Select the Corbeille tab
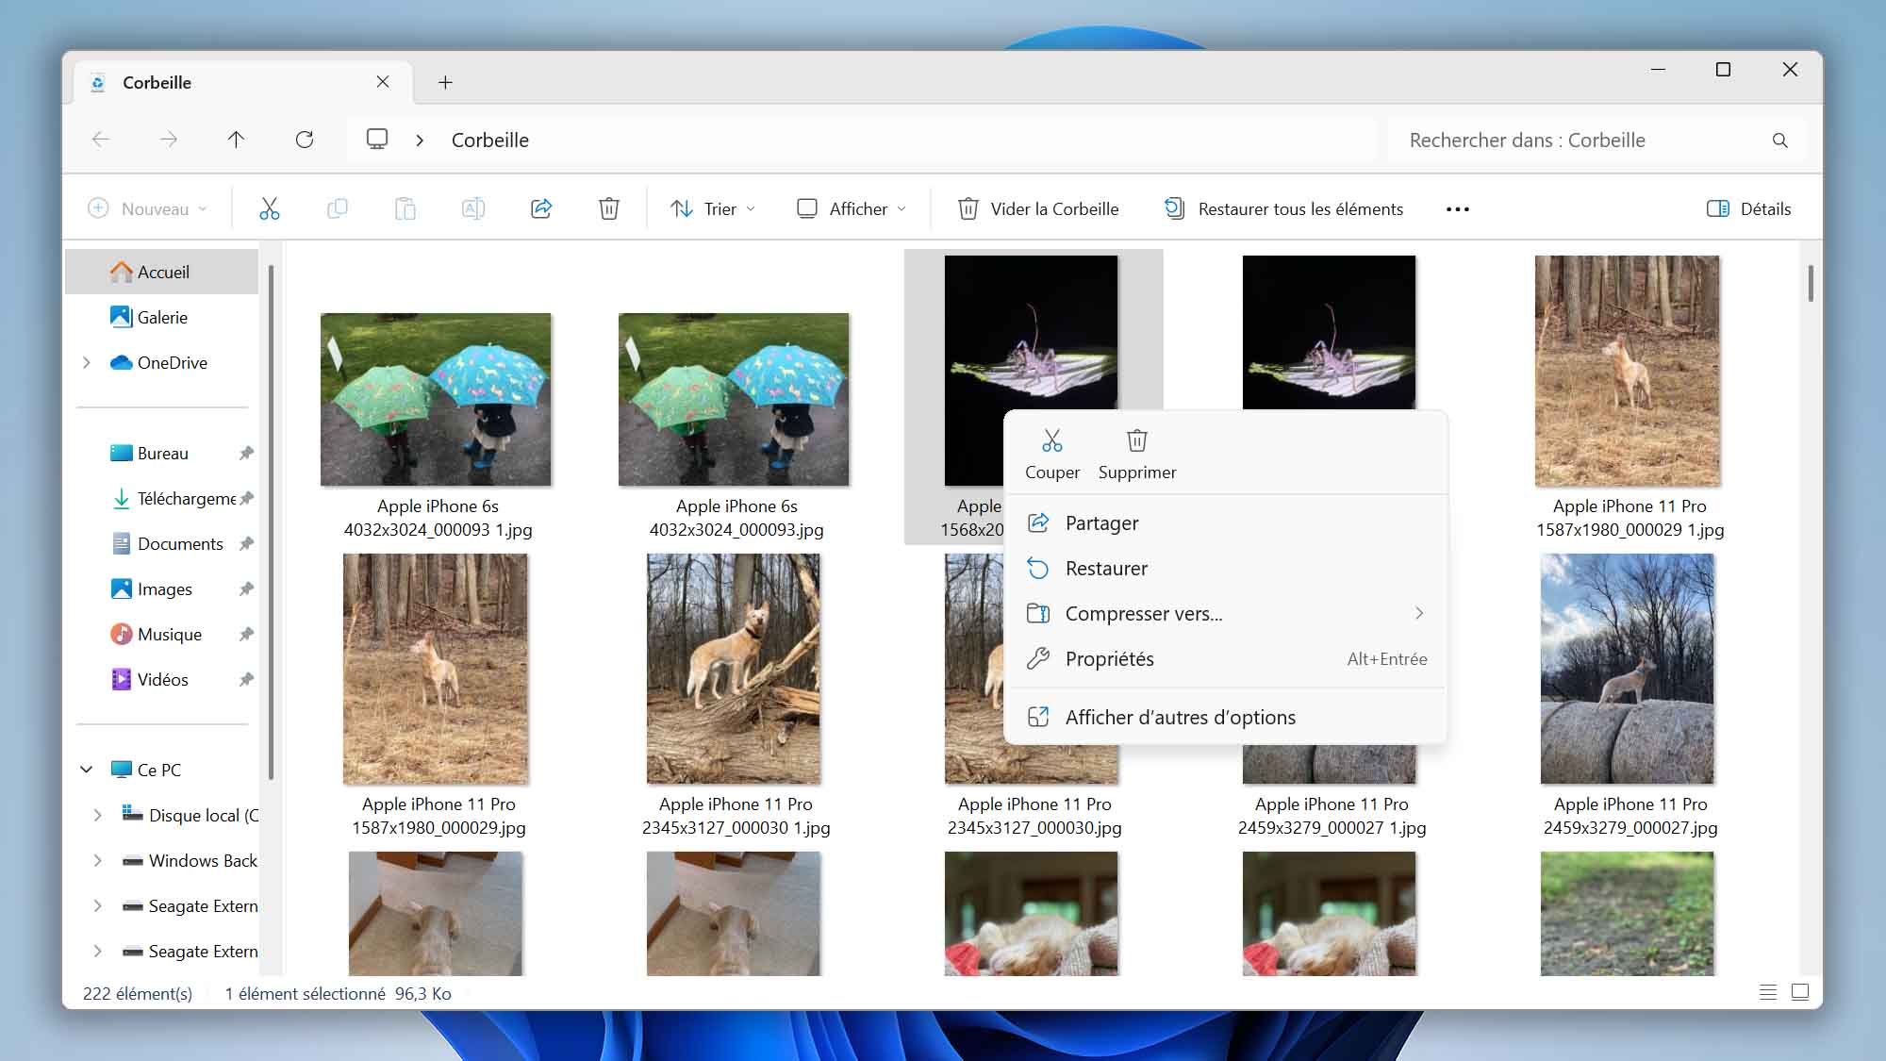The height and width of the screenshot is (1061, 1886). (243, 82)
